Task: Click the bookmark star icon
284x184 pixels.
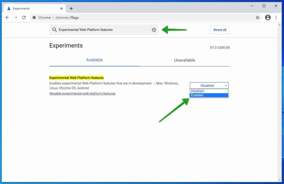Action: pos(258,18)
